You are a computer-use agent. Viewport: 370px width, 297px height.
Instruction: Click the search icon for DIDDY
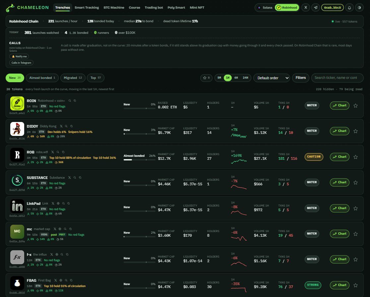66,126
